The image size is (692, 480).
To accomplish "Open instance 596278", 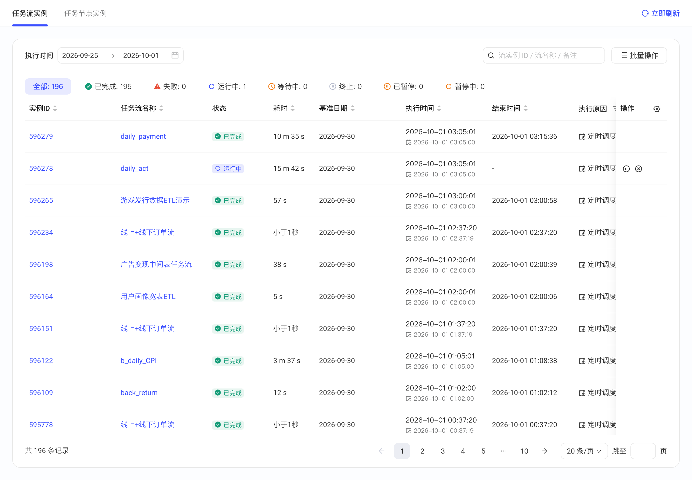I will pos(41,168).
